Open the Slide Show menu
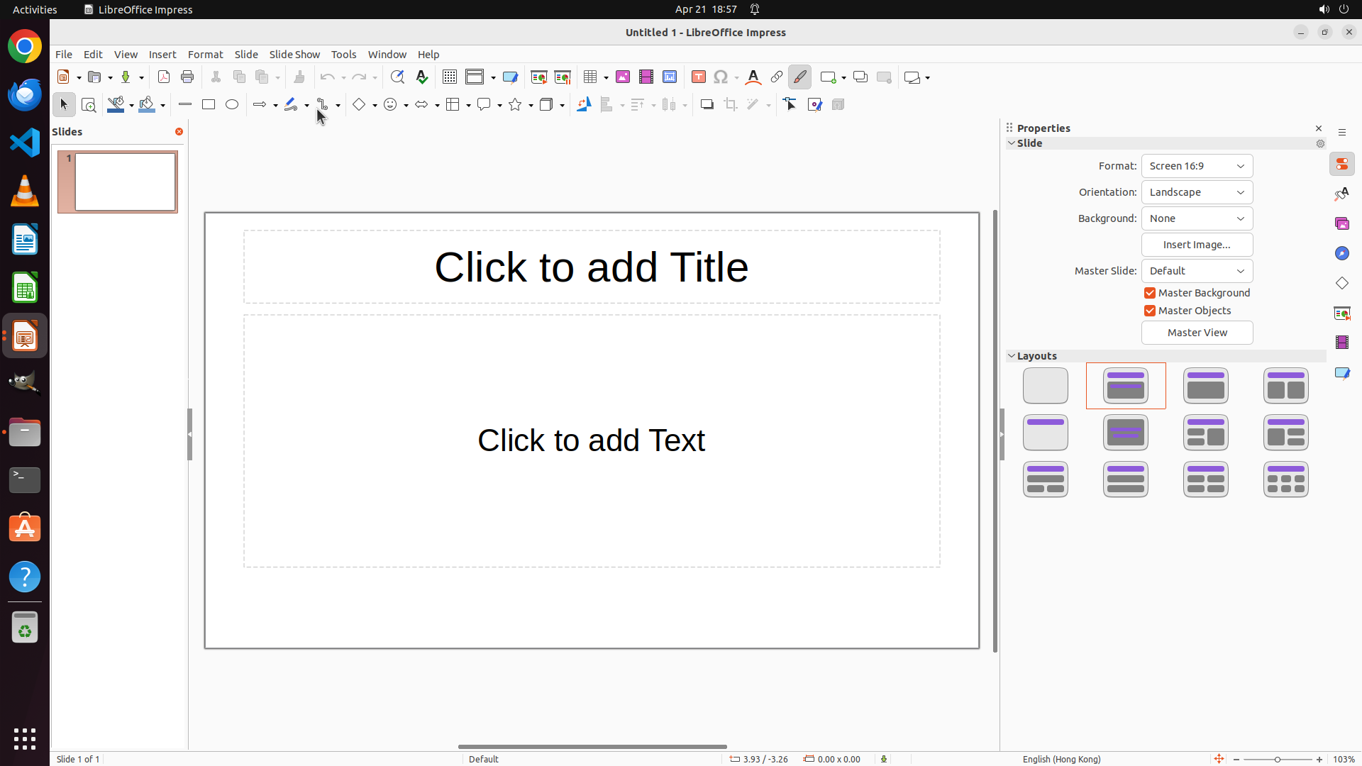The image size is (1362, 766). 294,55
